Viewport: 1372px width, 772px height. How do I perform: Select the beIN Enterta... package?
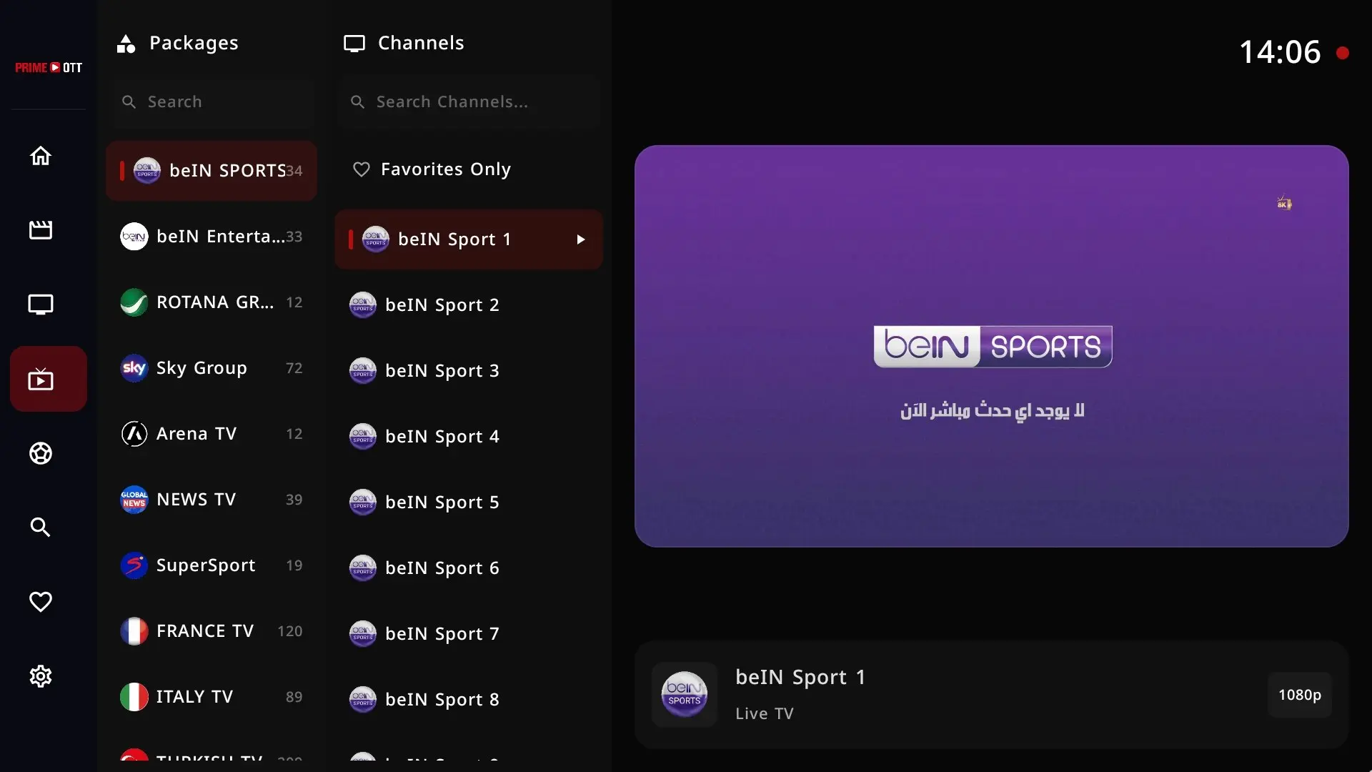coord(212,237)
